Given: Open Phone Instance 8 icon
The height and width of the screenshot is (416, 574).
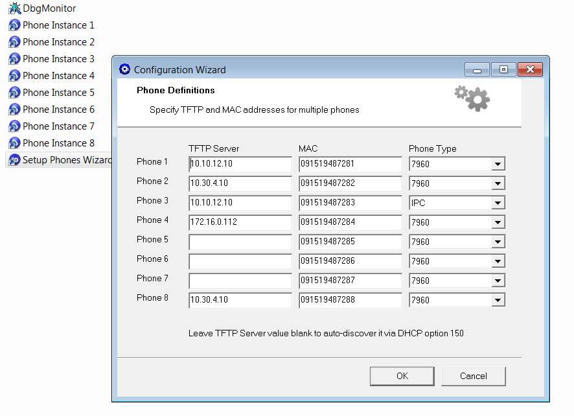Looking at the screenshot, I should coord(14,143).
